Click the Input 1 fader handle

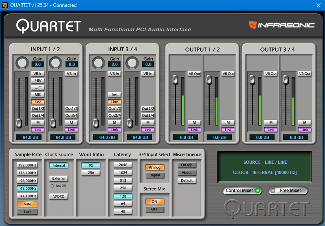click(x=19, y=123)
